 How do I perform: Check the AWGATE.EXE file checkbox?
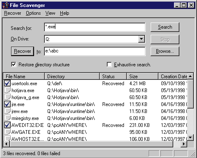pos(7,132)
